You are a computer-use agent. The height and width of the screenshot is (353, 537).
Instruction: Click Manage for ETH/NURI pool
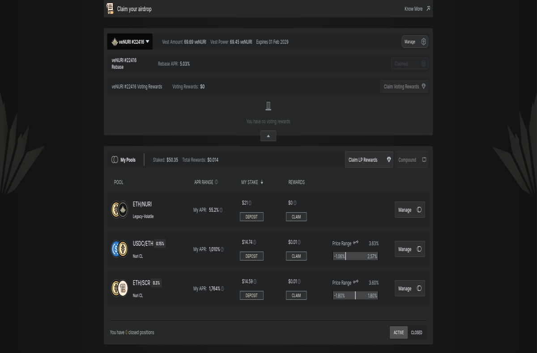click(x=410, y=210)
